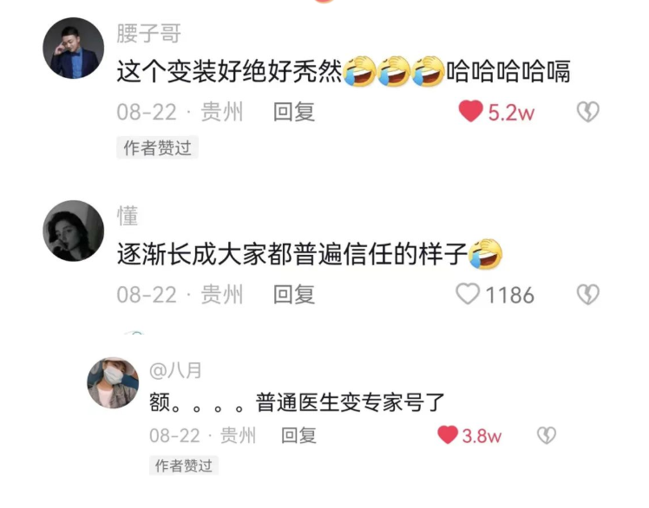
Task: Reply to 八月's comment via 回复
Action: click(x=298, y=435)
